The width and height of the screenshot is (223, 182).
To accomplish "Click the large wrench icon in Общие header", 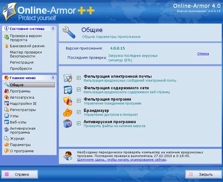I will pyautogui.click(x=69, y=33).
